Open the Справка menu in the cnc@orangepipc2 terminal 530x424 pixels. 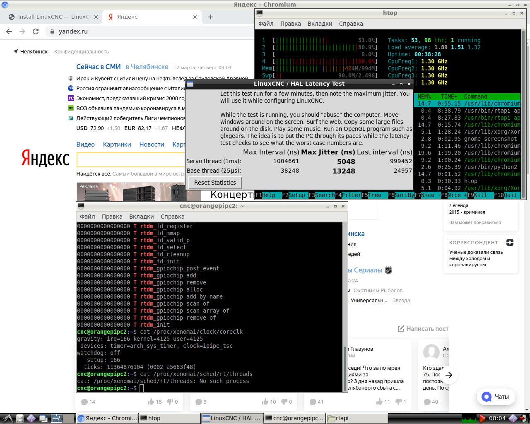pyautogui.click(x=172, y=217)
